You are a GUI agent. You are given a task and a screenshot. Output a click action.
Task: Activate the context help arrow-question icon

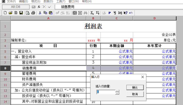point(125,13)
